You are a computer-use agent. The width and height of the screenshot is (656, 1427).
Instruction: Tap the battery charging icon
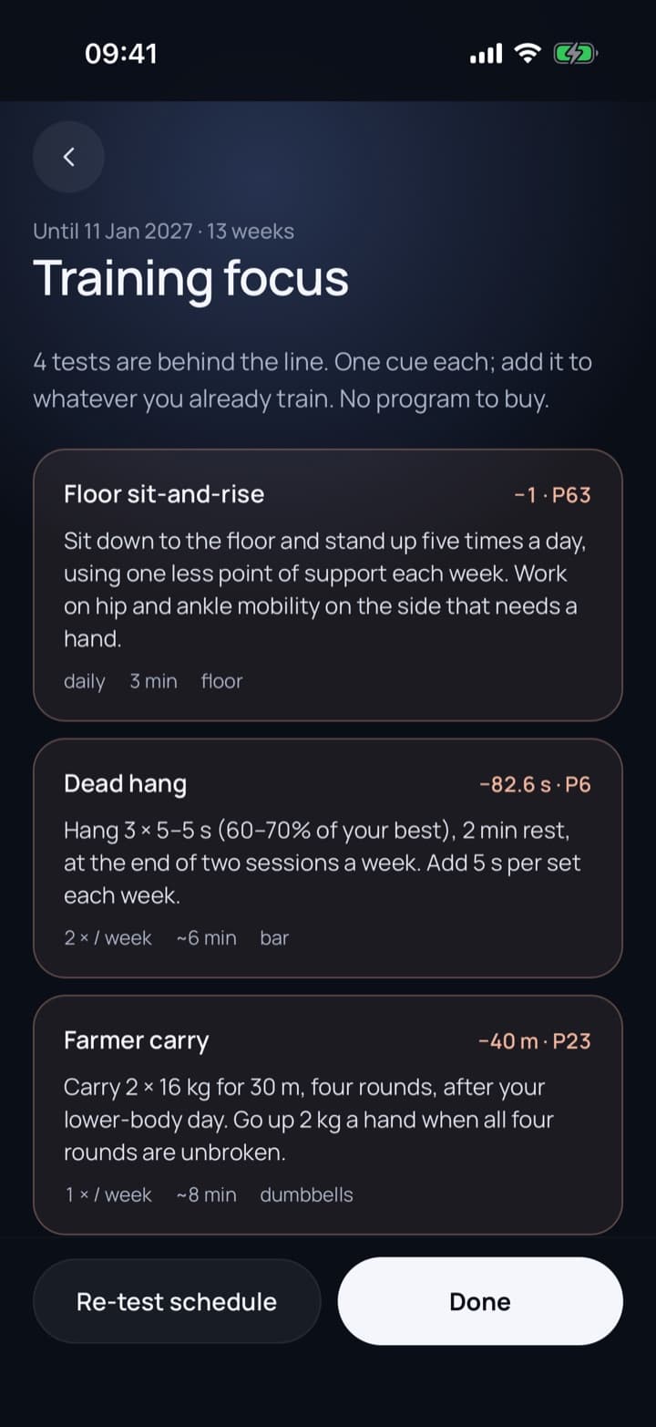(575, 54)
